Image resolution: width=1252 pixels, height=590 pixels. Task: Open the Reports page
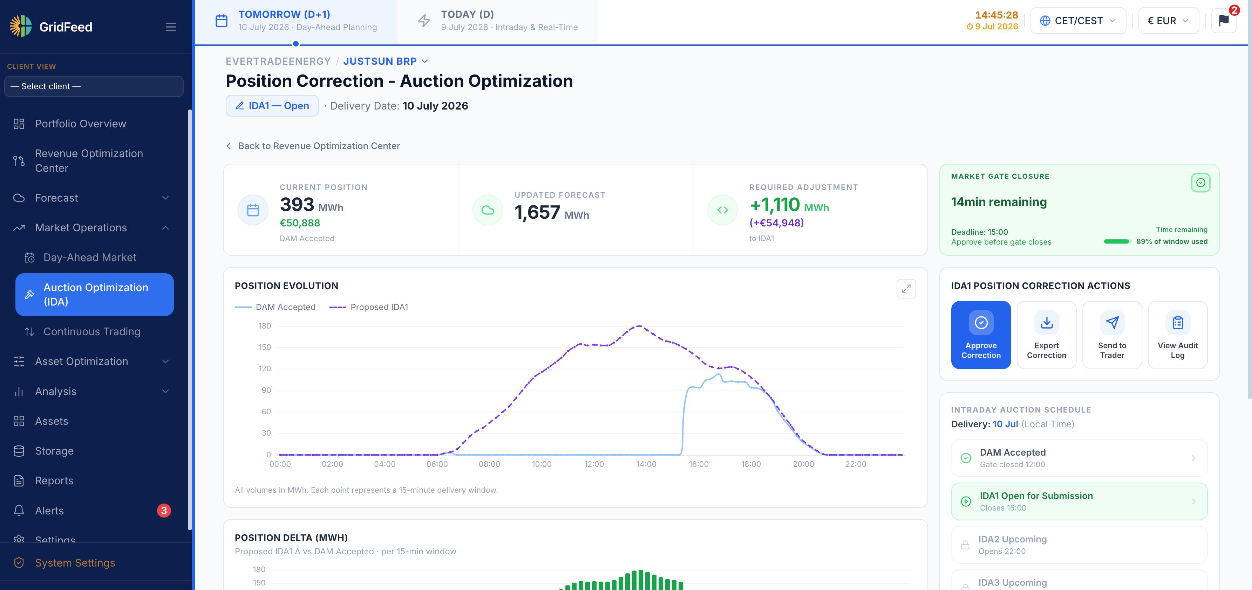coord(94,481)
